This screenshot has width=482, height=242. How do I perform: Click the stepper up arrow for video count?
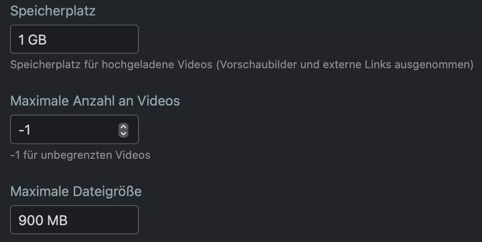point(123,126)
